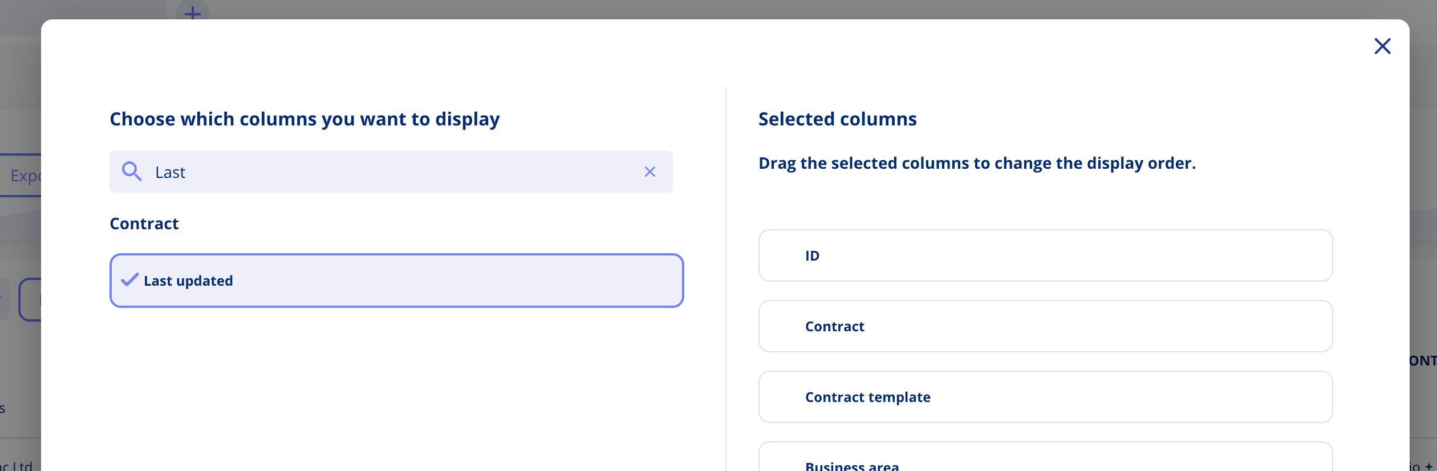The image size is (1437, 471).
Task: Click the magnifier search icon
Action: (132, 172)
